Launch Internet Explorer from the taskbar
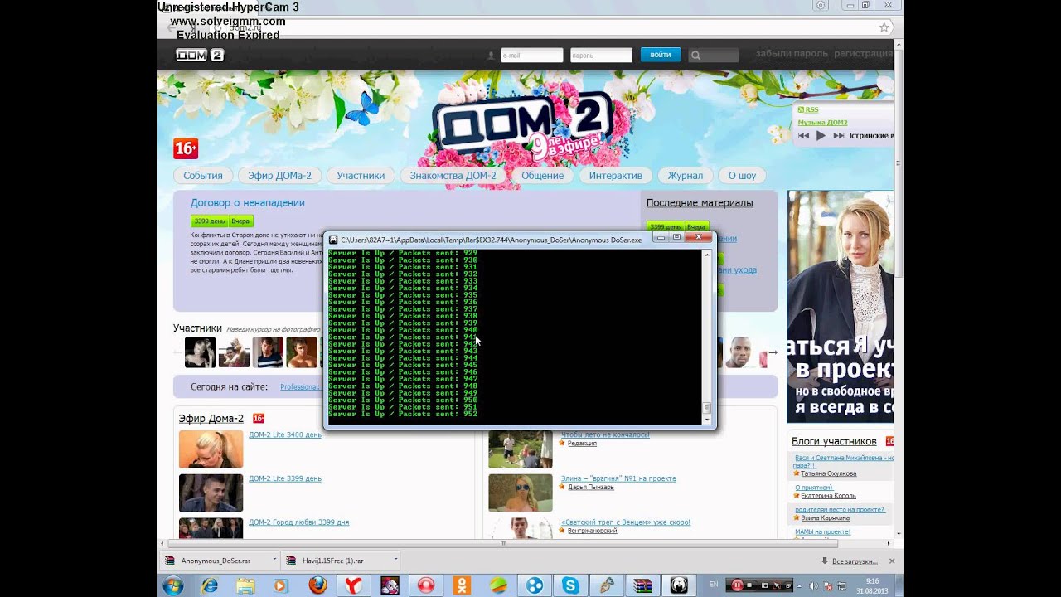This screenshot has width=1061, height=597. click(x=210, y=585)
